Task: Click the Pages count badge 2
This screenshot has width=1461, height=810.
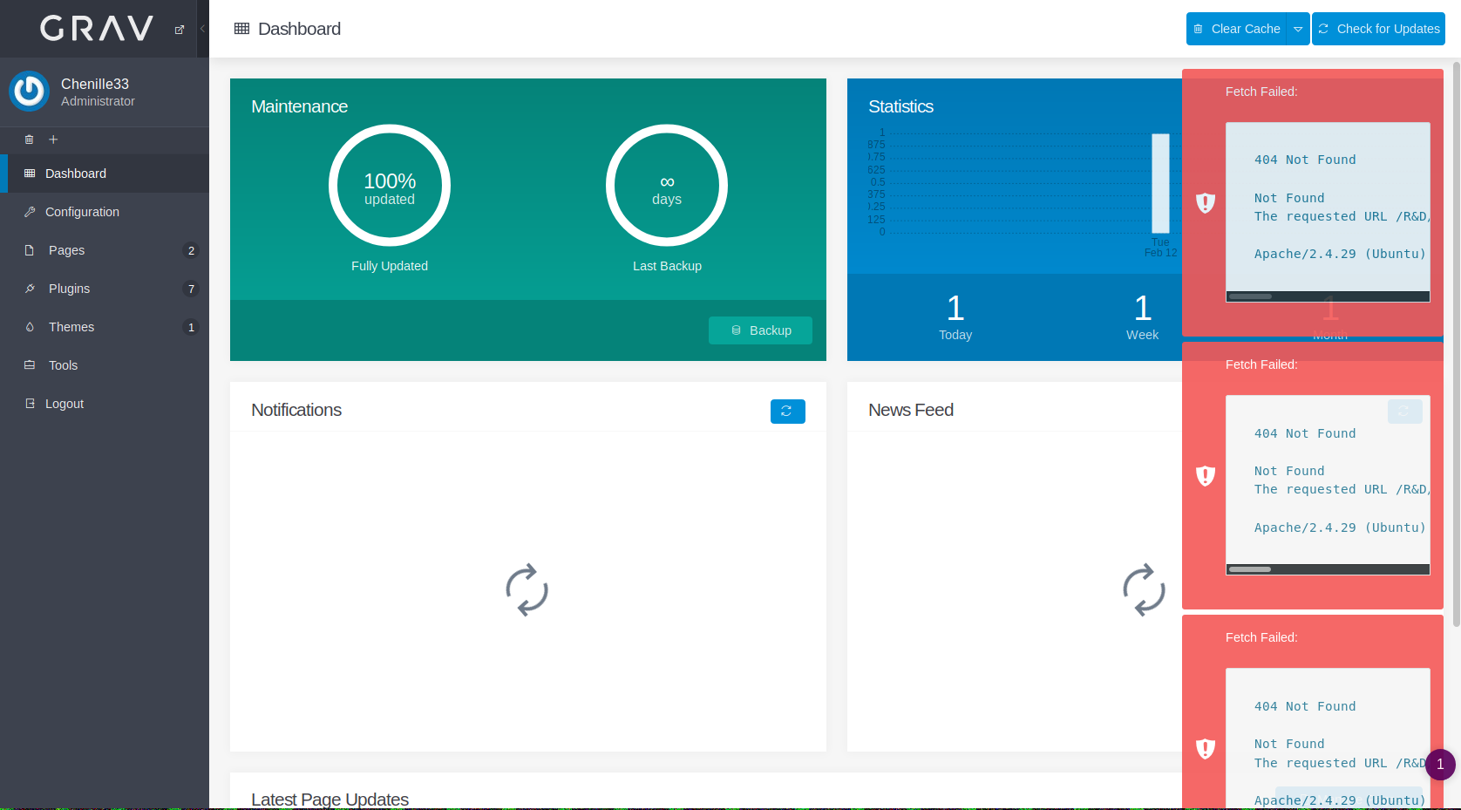Action: pos(191,250)
